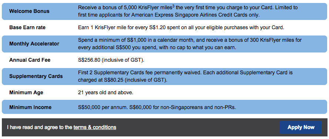Click the Apply Now button
The height and width of the screenshot is (139, 329).
301,127
